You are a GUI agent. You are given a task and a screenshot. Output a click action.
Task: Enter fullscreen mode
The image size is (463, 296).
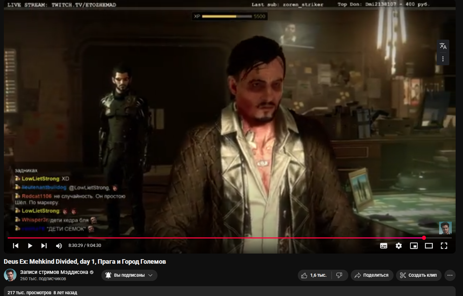[444, 245]
